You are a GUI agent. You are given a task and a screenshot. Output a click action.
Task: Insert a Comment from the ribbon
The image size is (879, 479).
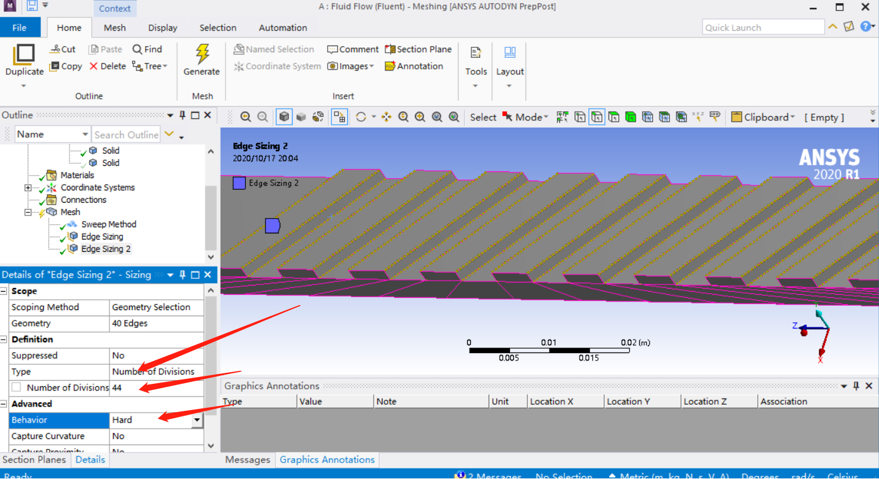353,49
